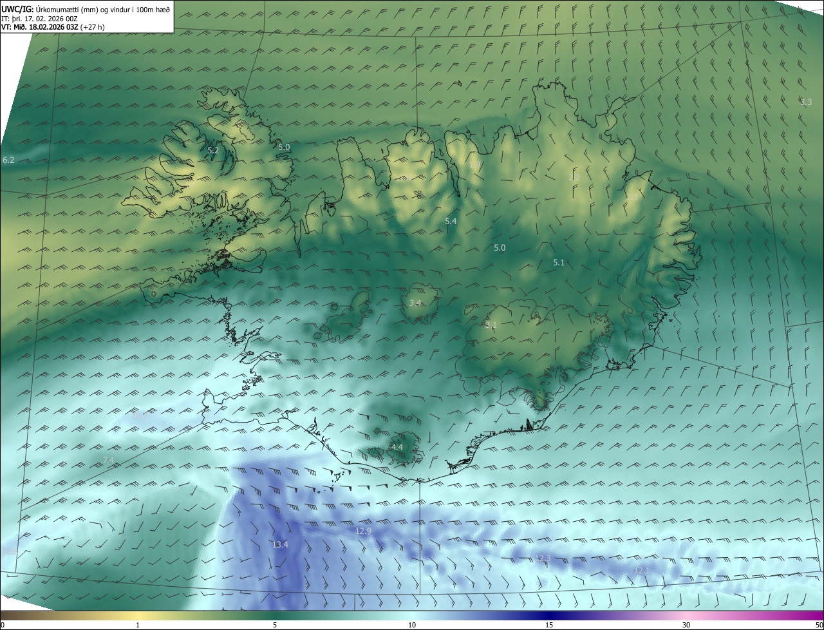
Task: Click the 5.4 value in north Iceland
Action: (x=451, y=222)
